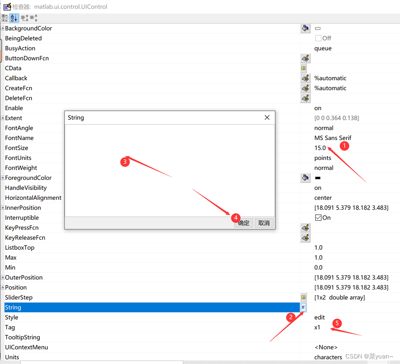Select the CData property name
This screenshot has width=400, height=364.
click(13, 68)
